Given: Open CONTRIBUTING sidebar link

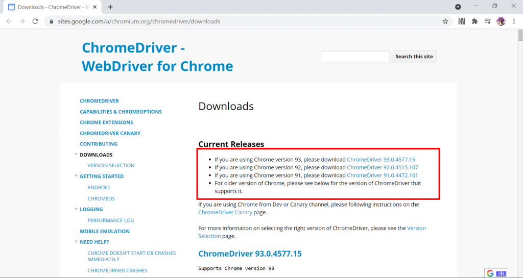Looking at the screenshot, I should point(99,144).
